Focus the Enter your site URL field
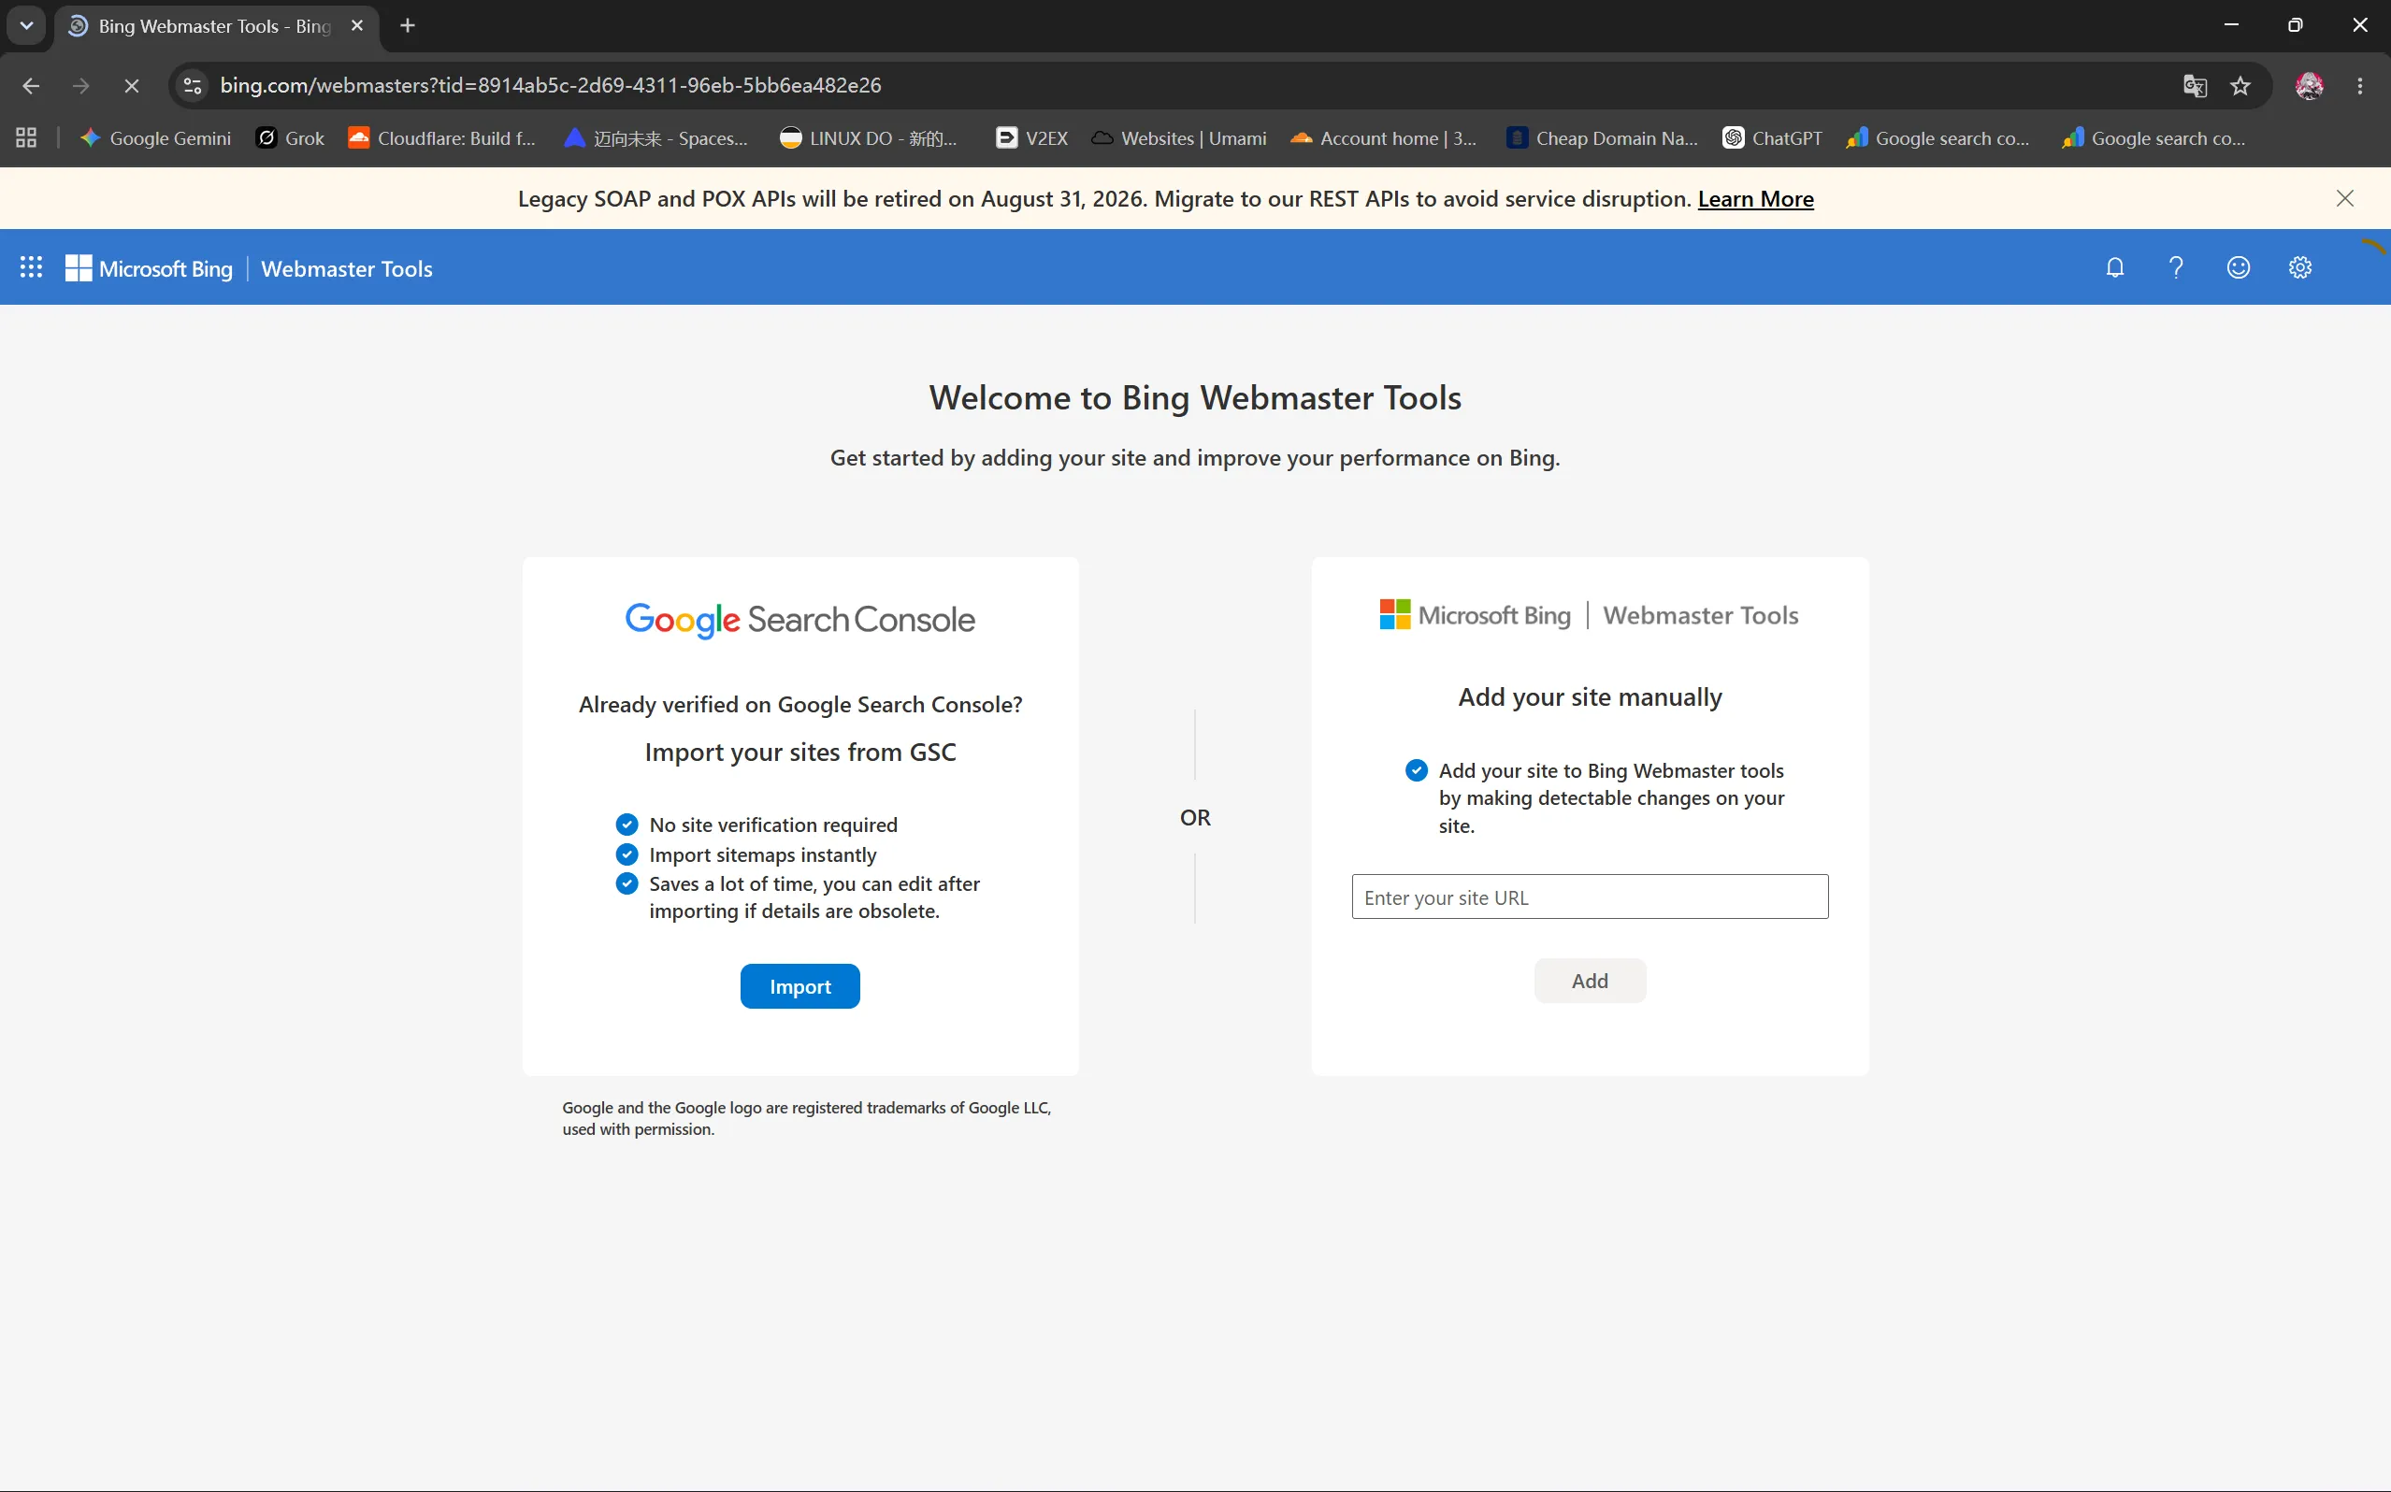This screenshot has width=2391, height=1492. [1589, 897]
